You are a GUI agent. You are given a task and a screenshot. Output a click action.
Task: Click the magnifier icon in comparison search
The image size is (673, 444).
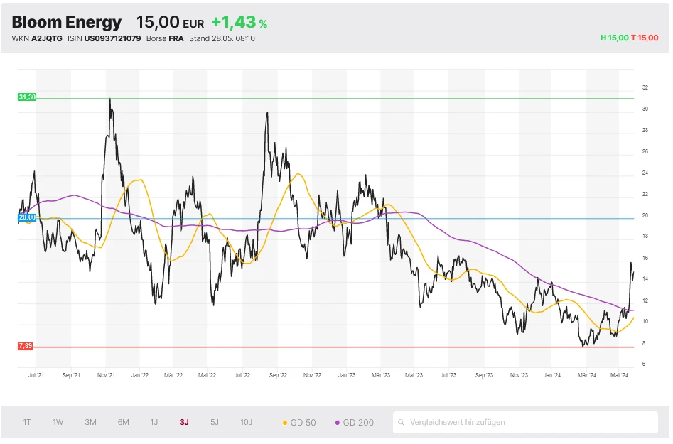pos(402,422)
